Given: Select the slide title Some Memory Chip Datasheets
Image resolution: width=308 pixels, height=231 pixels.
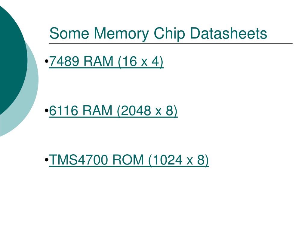Looking at the screenshot, I should click(158, 33).
